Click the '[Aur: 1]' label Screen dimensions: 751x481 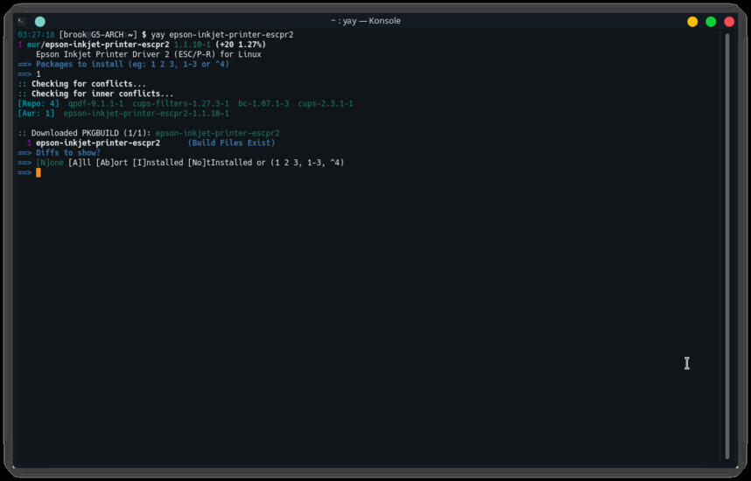pos(36,114)
